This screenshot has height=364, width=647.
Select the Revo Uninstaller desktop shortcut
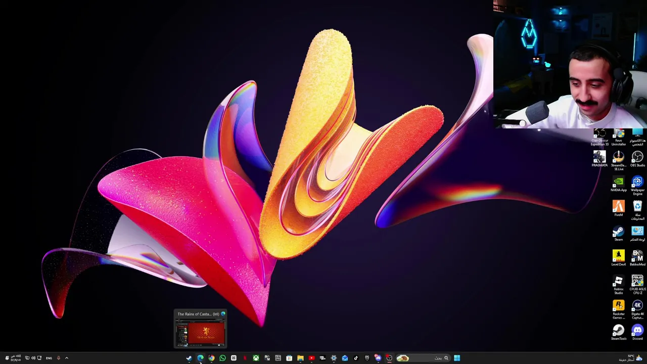(618, 138)
